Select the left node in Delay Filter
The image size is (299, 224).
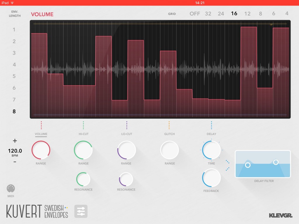point(248,165)
